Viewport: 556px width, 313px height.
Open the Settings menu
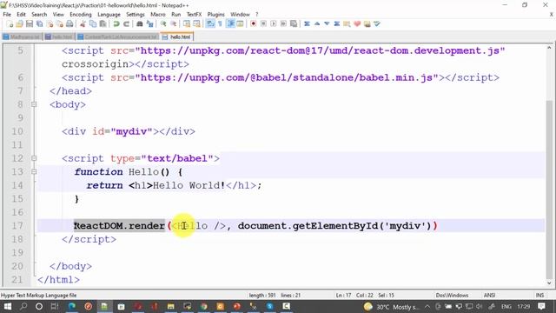136,15
